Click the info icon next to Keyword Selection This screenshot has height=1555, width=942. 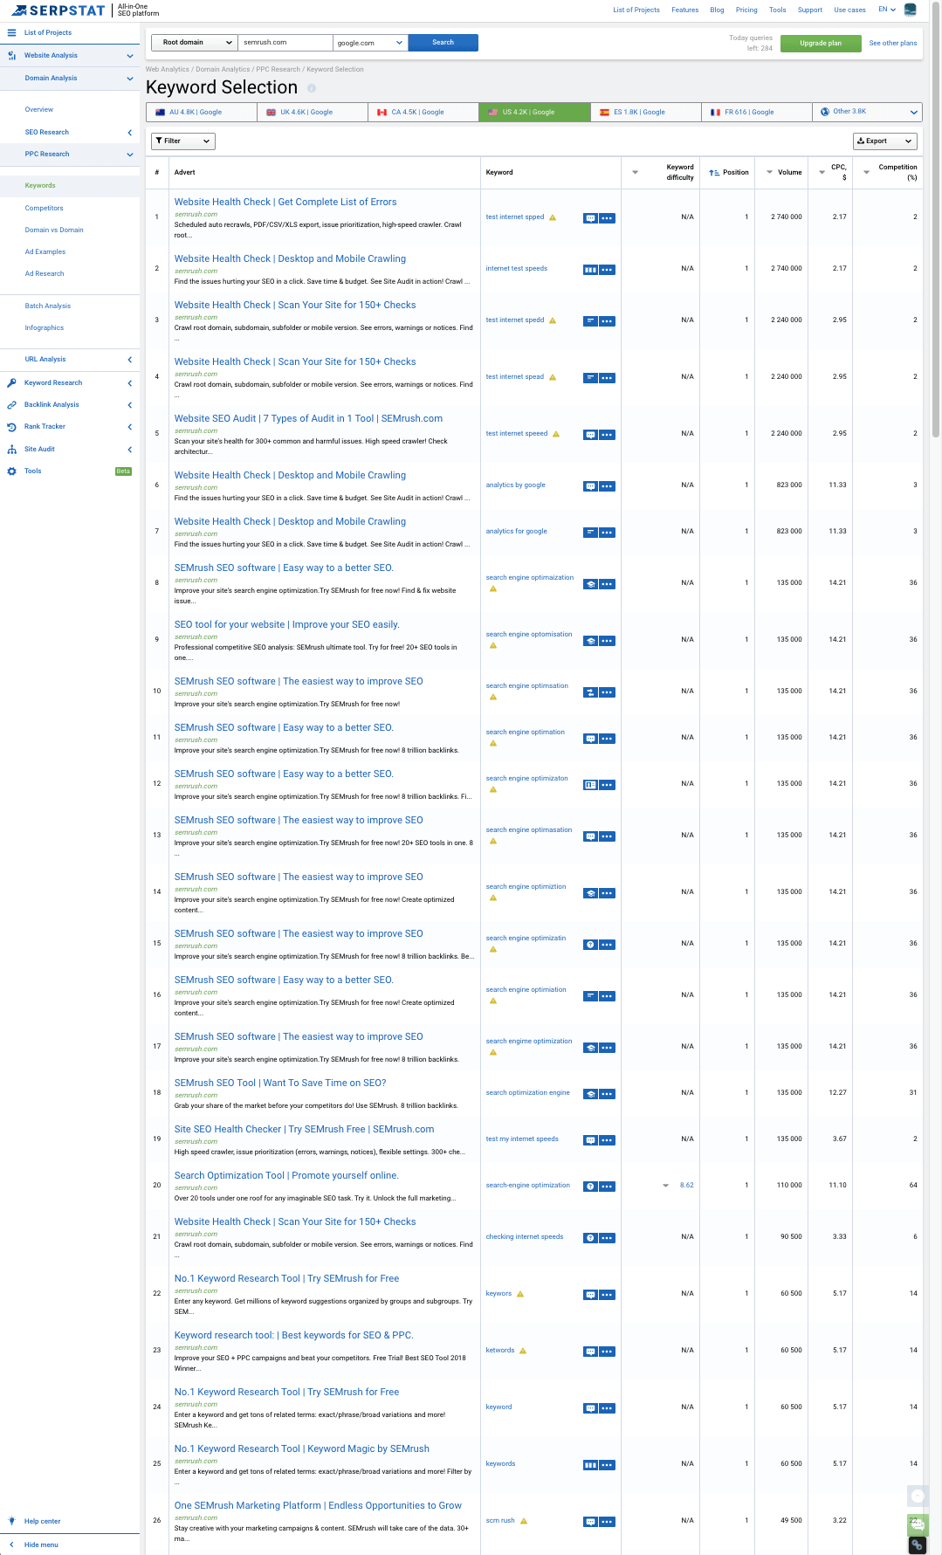pos(312,88)
